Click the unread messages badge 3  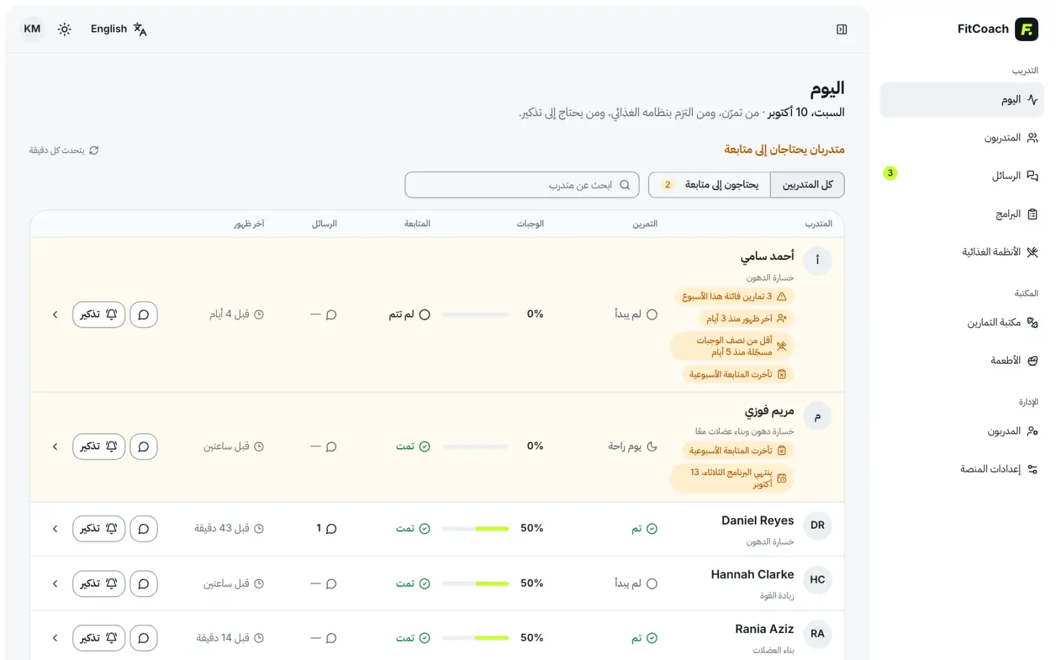point(890,173)
